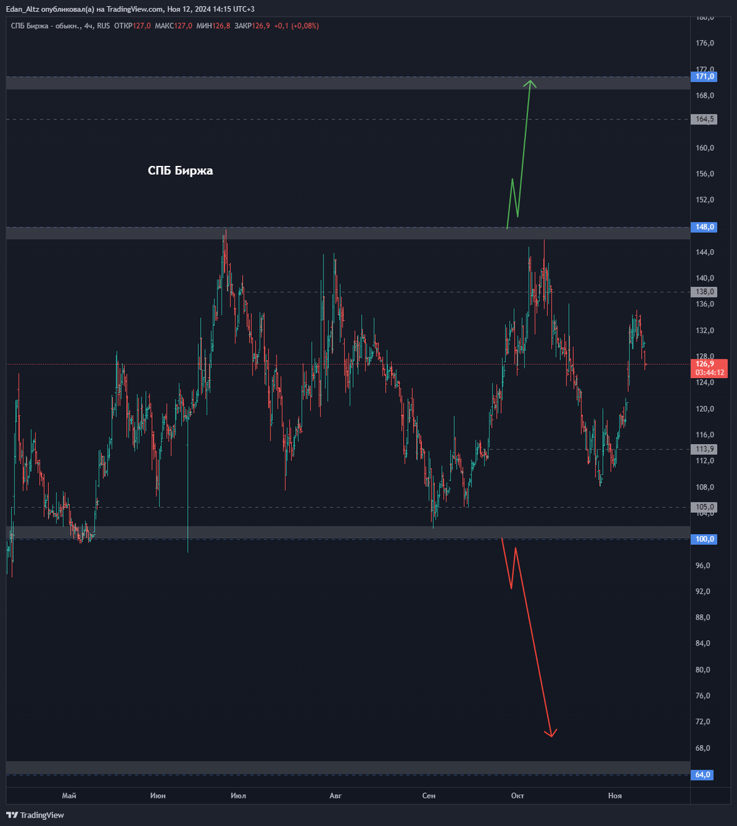Click the 176,0 tick on price scale

705,43
